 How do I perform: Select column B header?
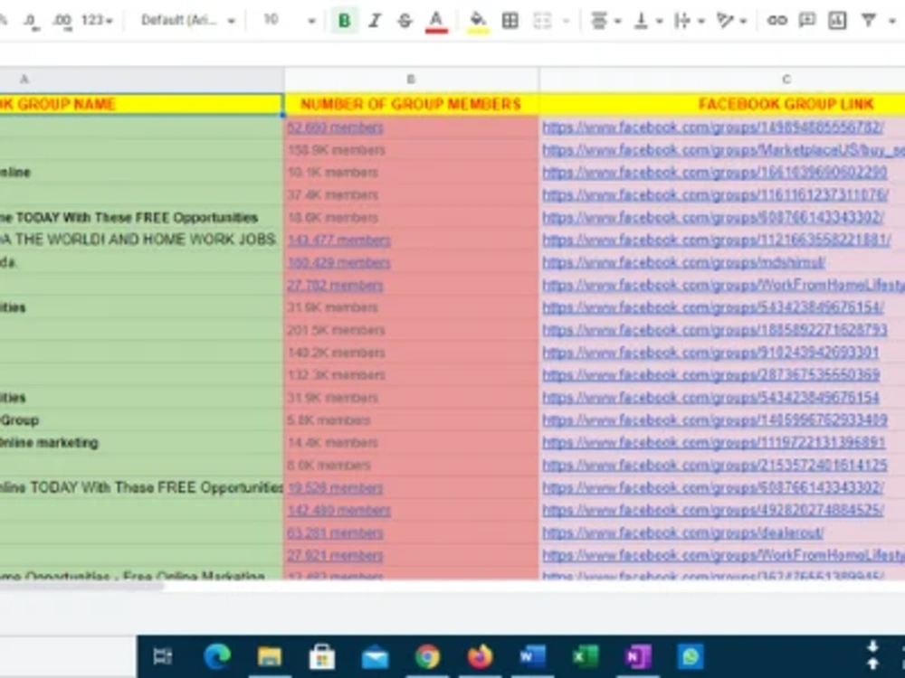pyautogui.click(x=411, y=80)
